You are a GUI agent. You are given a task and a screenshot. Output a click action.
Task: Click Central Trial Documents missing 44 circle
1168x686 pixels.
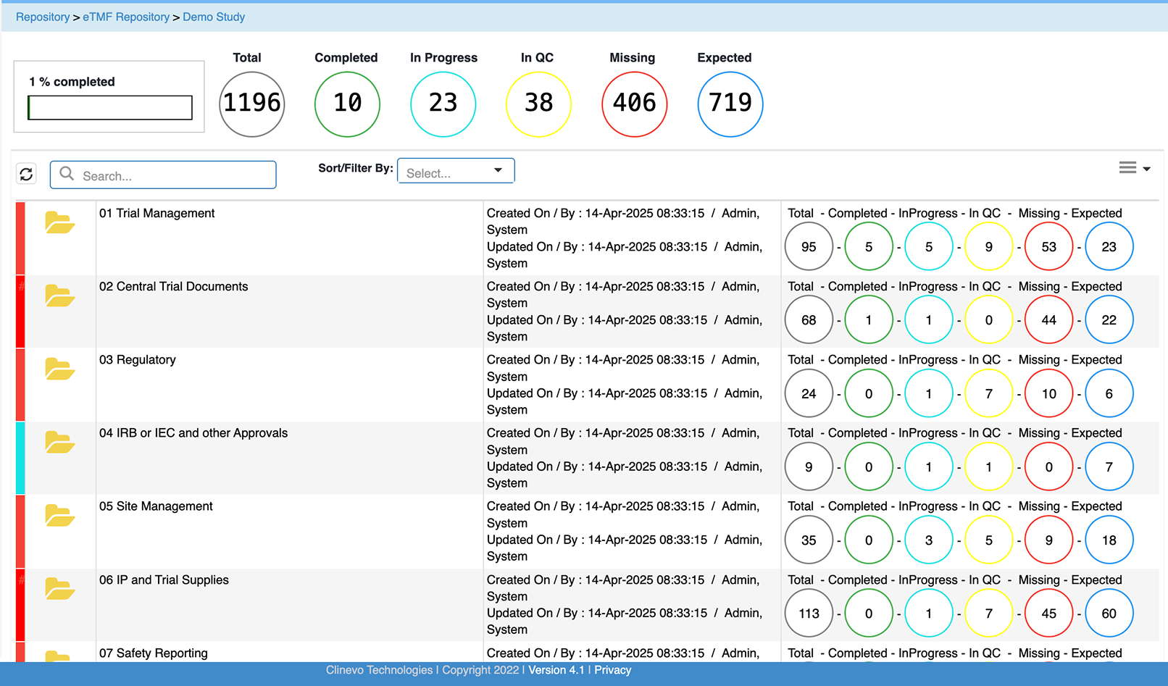1049,320
